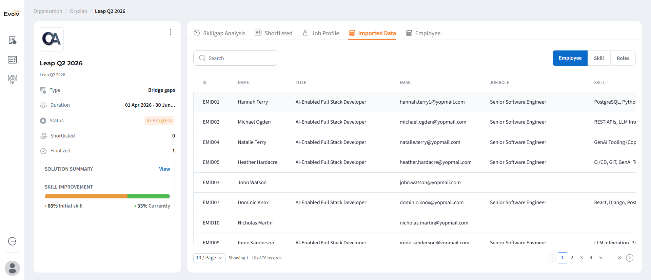Click the Skill Improvement progress bar
Viewport: 651px width, 280px height.
coord(107,196)
